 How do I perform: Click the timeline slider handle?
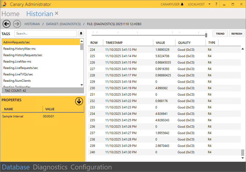coord(206,35)
